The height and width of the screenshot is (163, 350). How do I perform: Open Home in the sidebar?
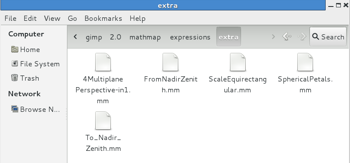(30, 49)
